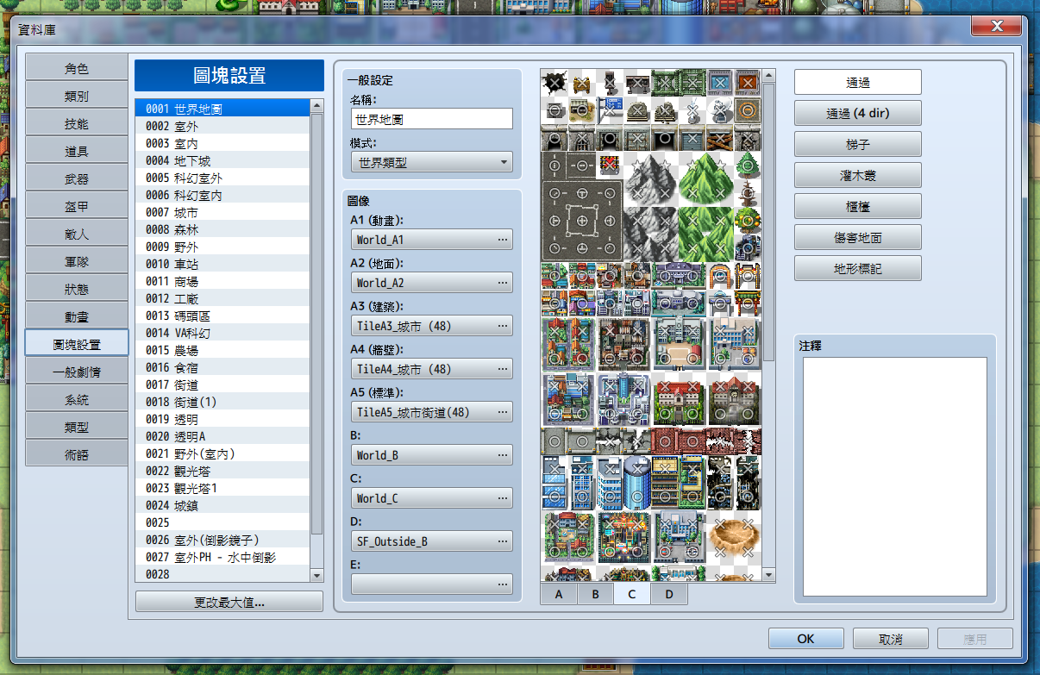Click the tile palette scroll-down arrow

tap(769, 575)
